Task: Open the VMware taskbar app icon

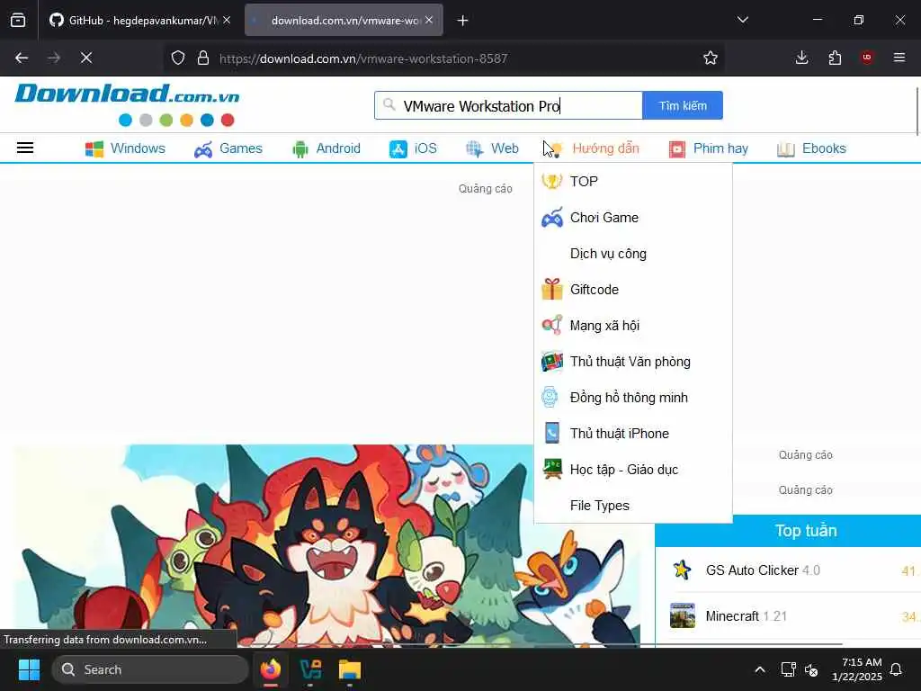Action: 310,669
